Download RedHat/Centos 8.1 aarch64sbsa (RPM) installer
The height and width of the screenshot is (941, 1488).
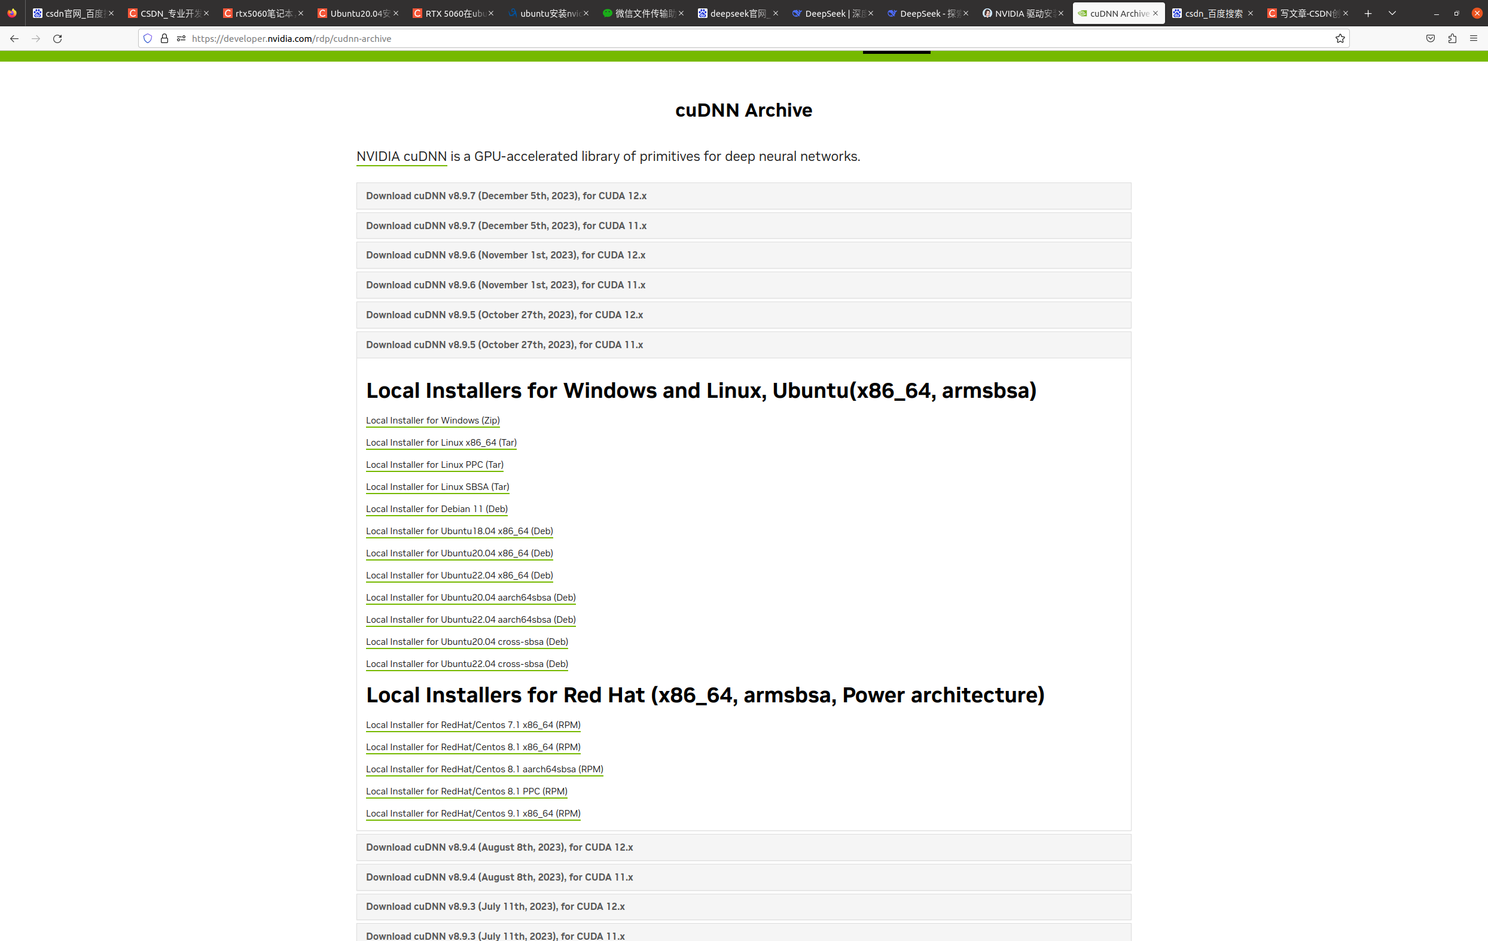[484, 770]
